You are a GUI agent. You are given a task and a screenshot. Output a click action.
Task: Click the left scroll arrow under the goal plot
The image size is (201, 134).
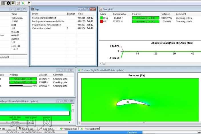pos(101,63)
